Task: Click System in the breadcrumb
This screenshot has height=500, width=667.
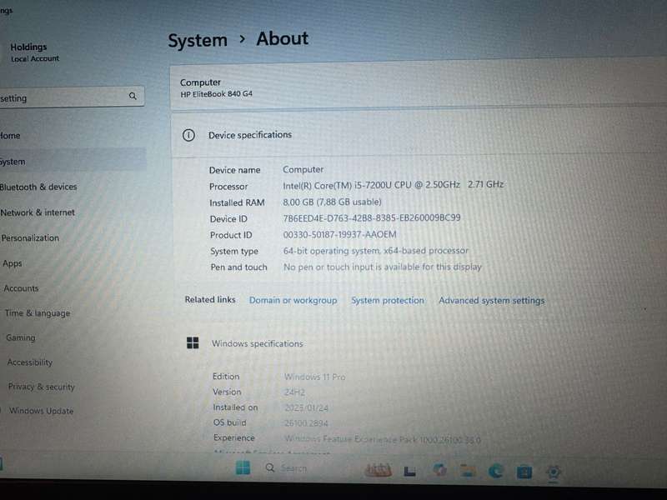Action: pos(198,41)
